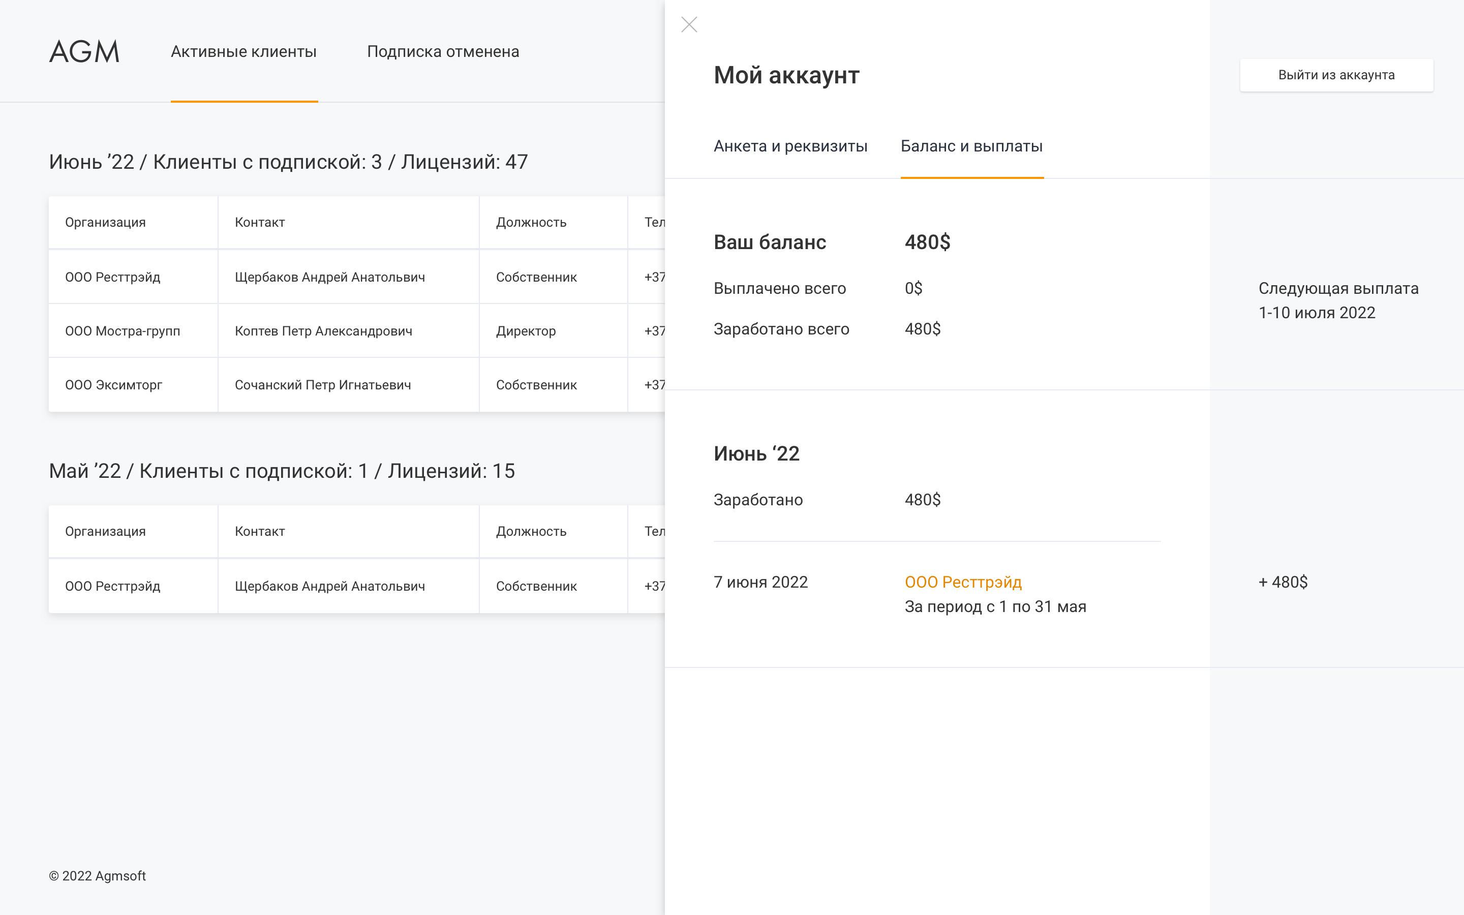Click ООО Ресттрэйд row in June table
Screen dimensions: 1464x915
click(112, 277)
